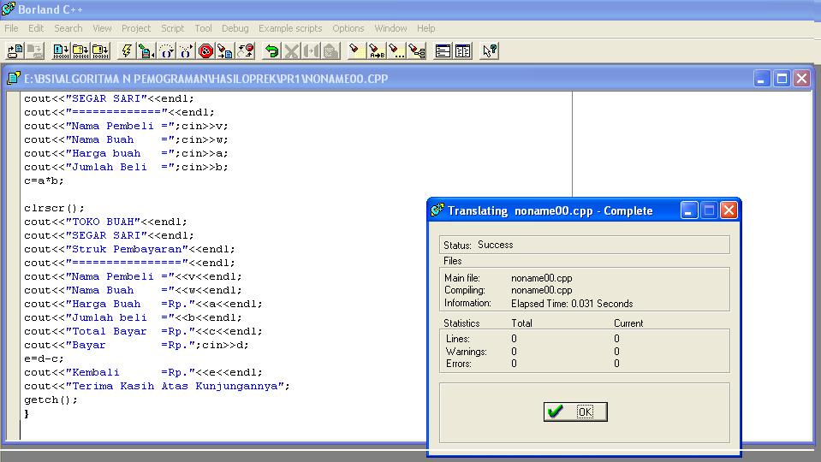Click the two-column window layout toolbar icon
The width and height of the screenshot is (821, 462).
point(463,50)
